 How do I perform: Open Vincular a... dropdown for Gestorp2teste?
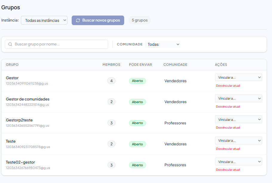[x=238, y=120]
